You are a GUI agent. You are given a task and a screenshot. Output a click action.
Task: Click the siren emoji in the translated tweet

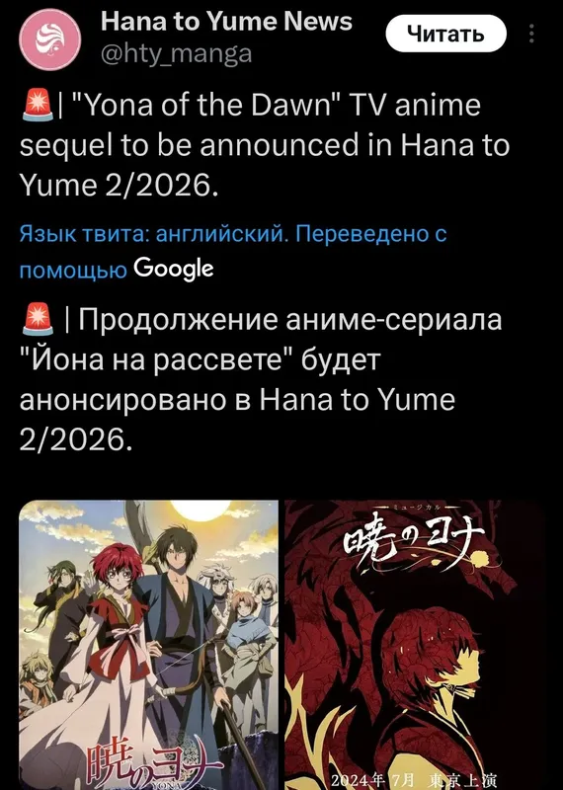tap(38, 319)
